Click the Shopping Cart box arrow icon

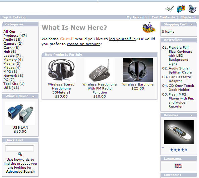[x=192, y=24]
